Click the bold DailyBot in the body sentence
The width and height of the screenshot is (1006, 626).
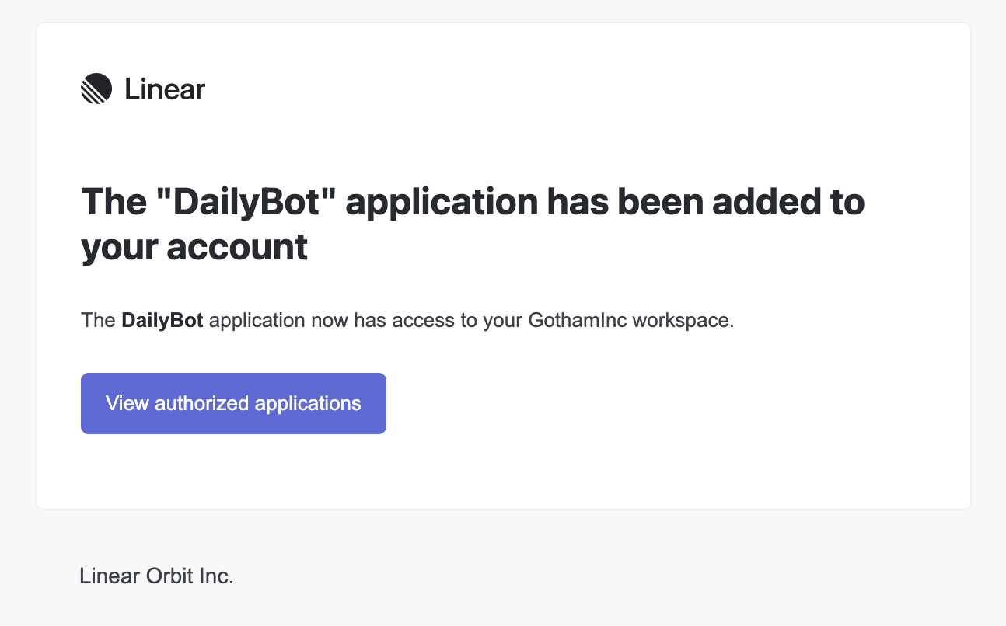[162, 321]
